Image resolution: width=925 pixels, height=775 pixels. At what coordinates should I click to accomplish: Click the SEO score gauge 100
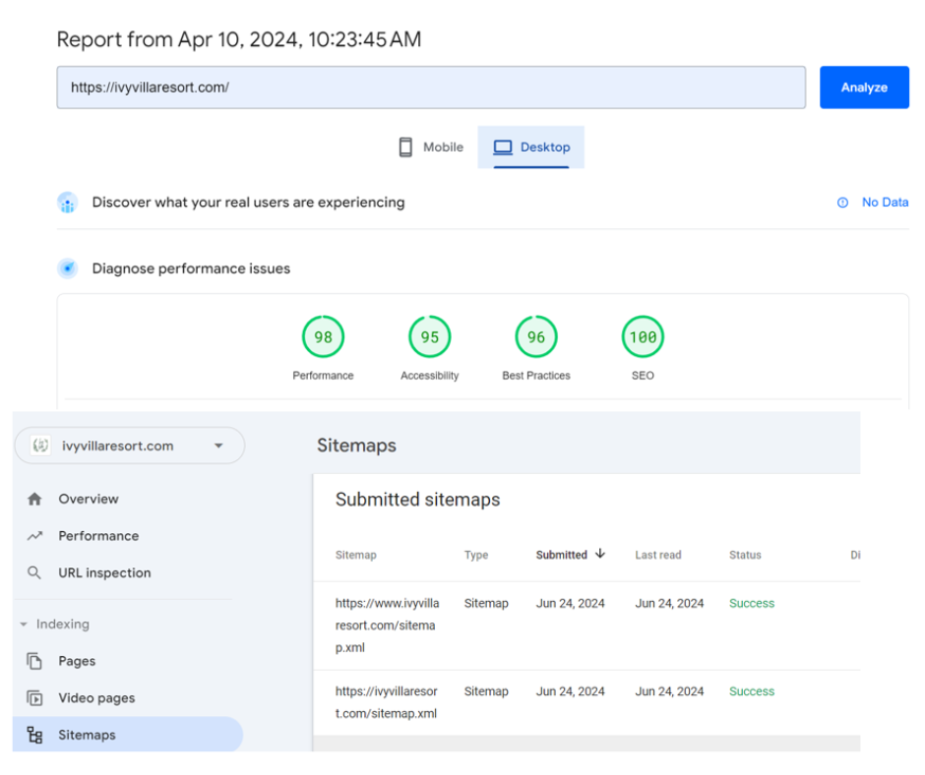pyautogui.click(x=643, y=337)
